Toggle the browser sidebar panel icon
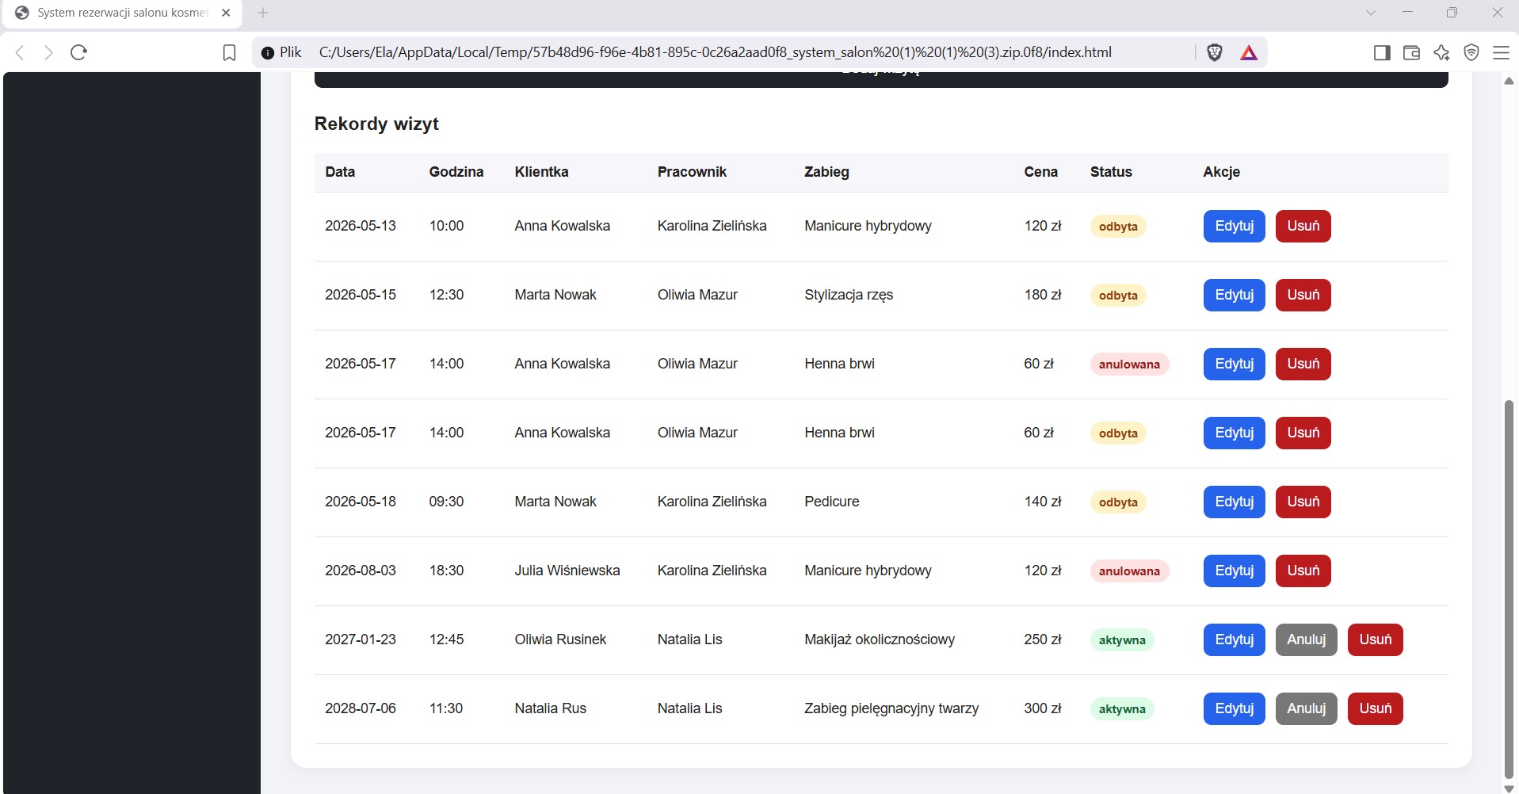1519x794 pixels. coord(1382,52)
